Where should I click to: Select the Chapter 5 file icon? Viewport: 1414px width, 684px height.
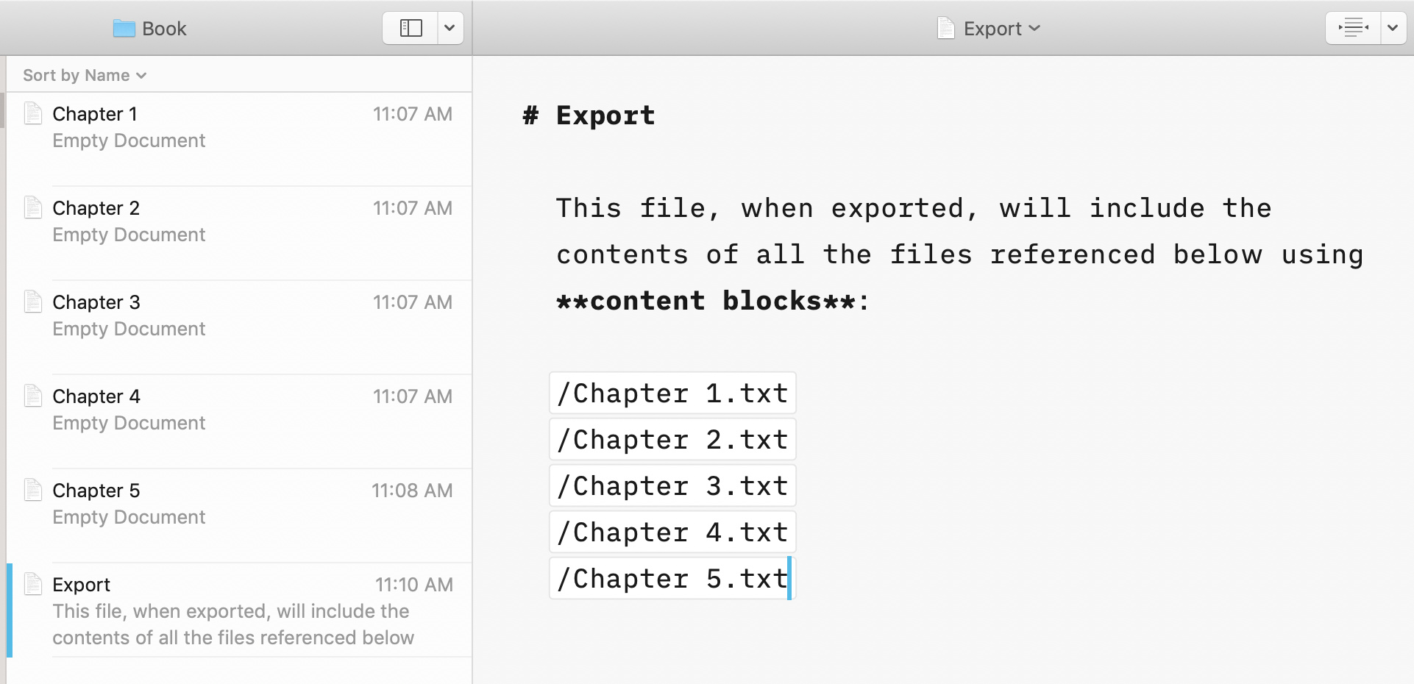pyautogui.click(x=33, y=491)
